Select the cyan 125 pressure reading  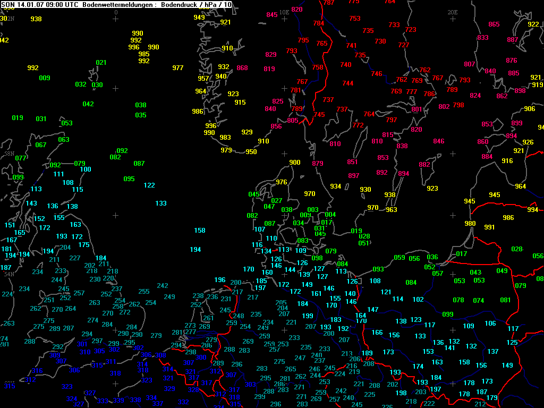click(x=512, y=343)
